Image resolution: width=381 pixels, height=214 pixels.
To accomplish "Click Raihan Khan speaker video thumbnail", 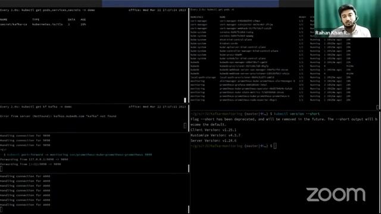I will (x=348, y=18).
